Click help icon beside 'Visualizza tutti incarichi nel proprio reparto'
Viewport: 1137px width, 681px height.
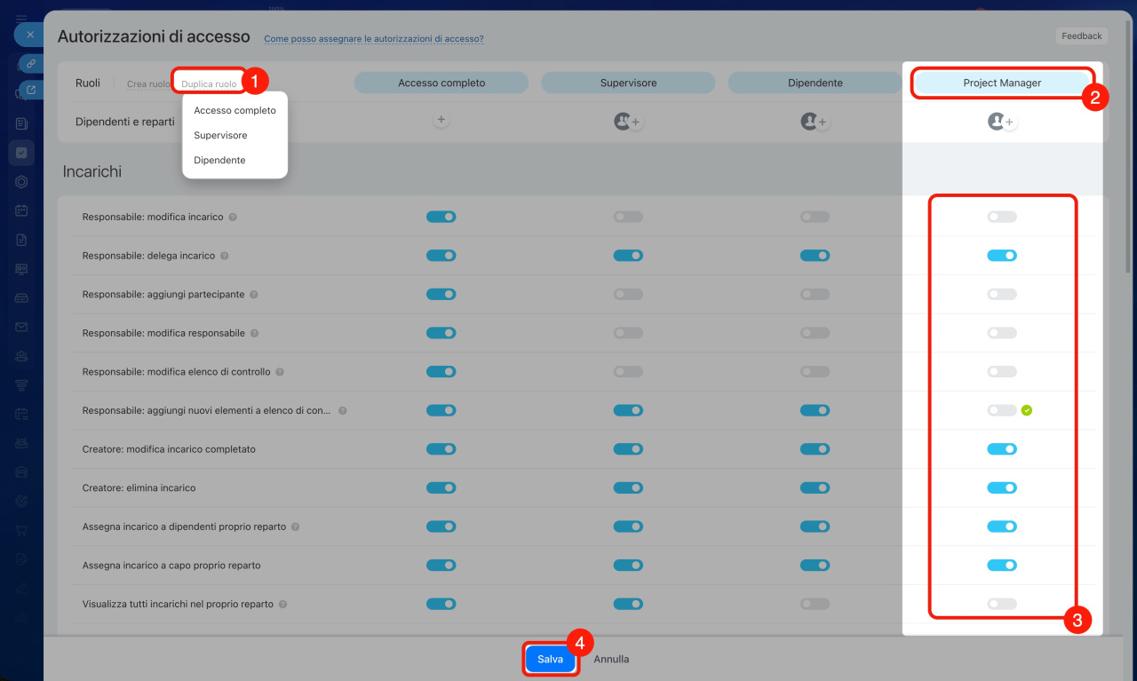click(x=283, y=604)
